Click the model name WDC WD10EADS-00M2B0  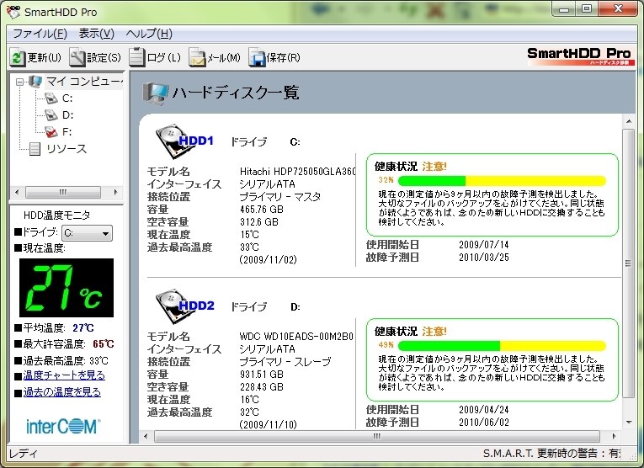pos(296,337)
